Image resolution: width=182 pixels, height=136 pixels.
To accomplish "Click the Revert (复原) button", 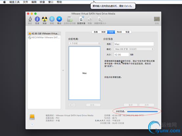I will (130, 105).
